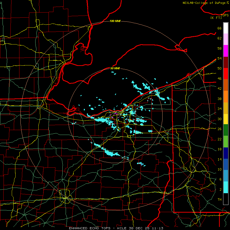Click the legend value 66
Screen dimensions: 230x230
pos(220,28)
